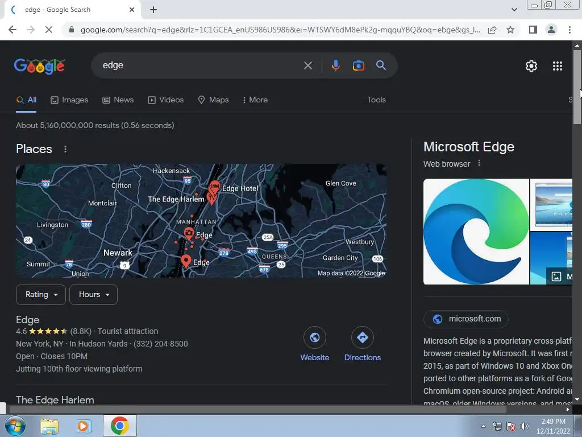582x437 pixels.
Task: Close the edge Google Search tab
Action: click(132, 10)
